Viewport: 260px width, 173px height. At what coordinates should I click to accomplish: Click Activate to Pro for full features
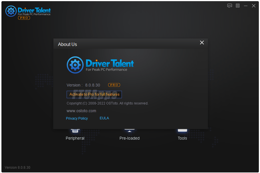[x=94, y=94]
